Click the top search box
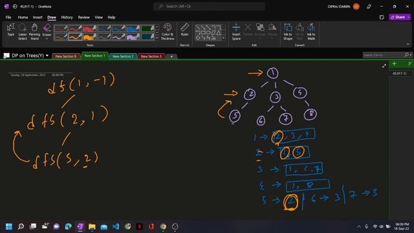This screenshot has height=233, width=414. pos(209,6)
